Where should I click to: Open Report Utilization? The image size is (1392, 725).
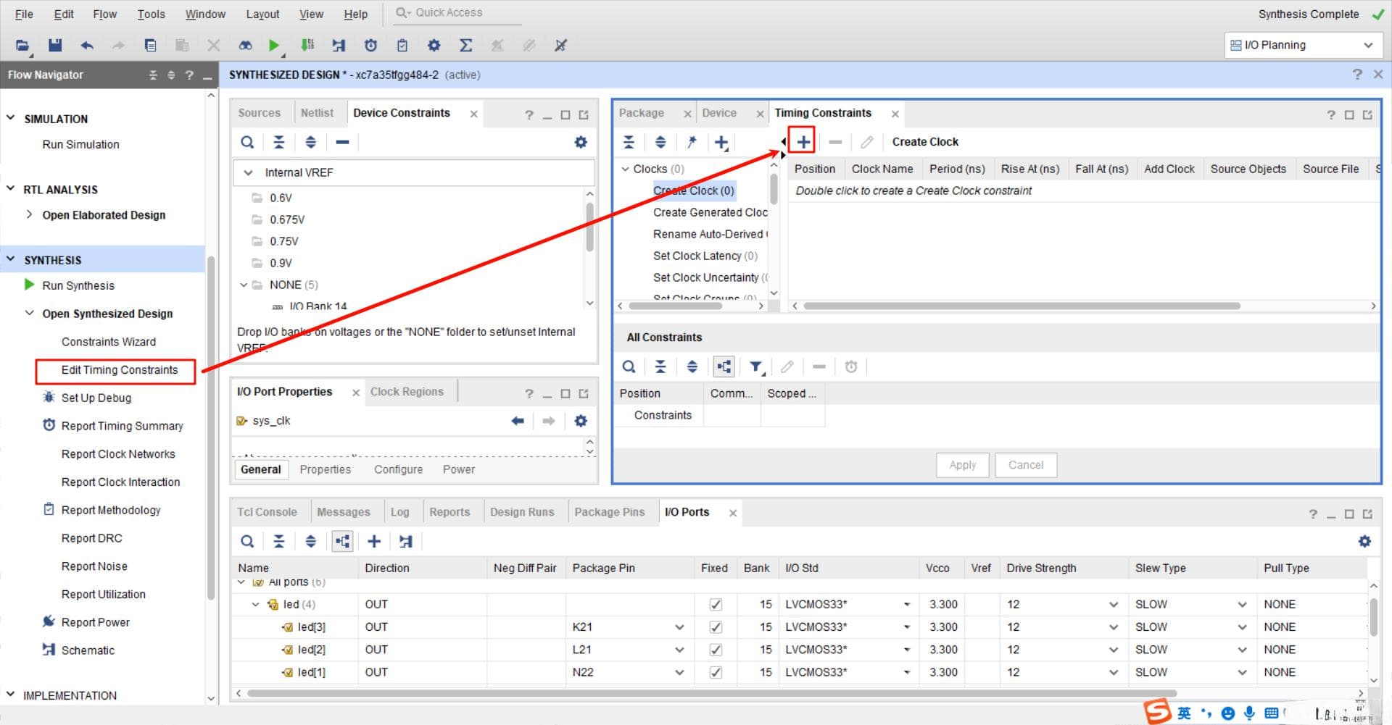point(104,595)
